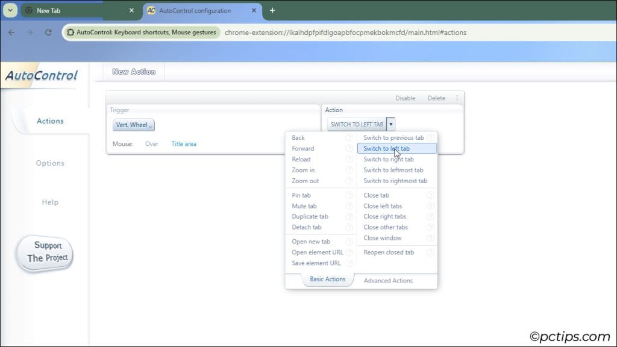Image resolution: width=617 pixels, height=347 pixels.
Task: Click help icon beside Pin tab
Action: [349, 195]
